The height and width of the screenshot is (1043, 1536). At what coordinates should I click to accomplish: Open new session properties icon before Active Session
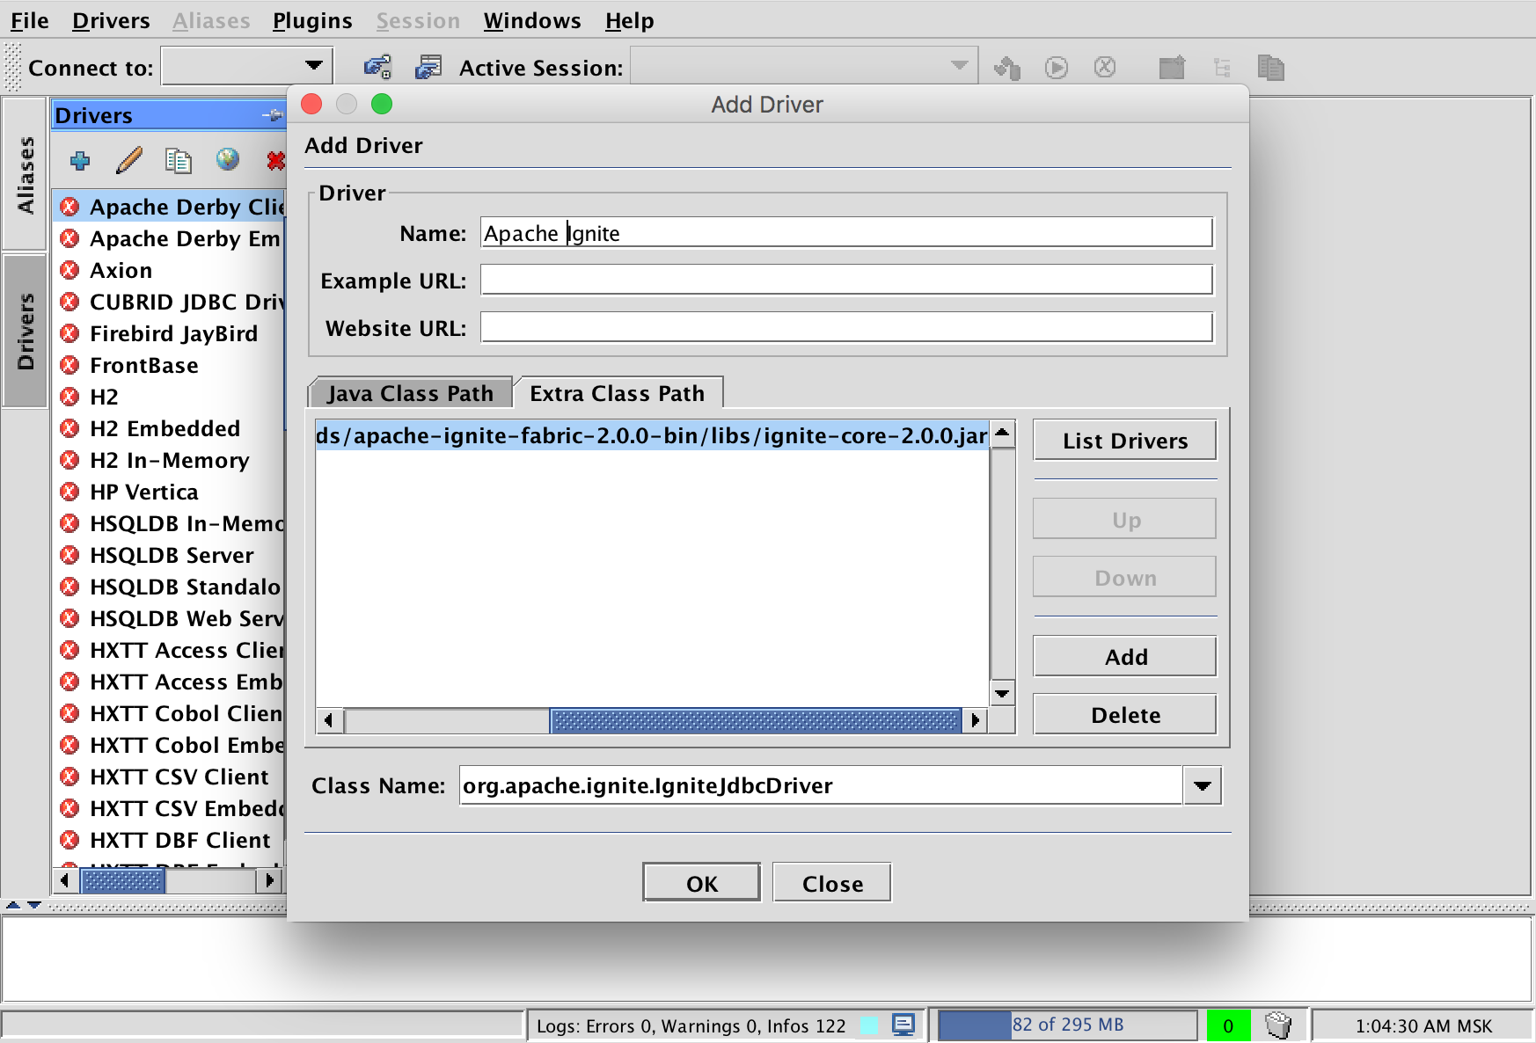[428, 68]
